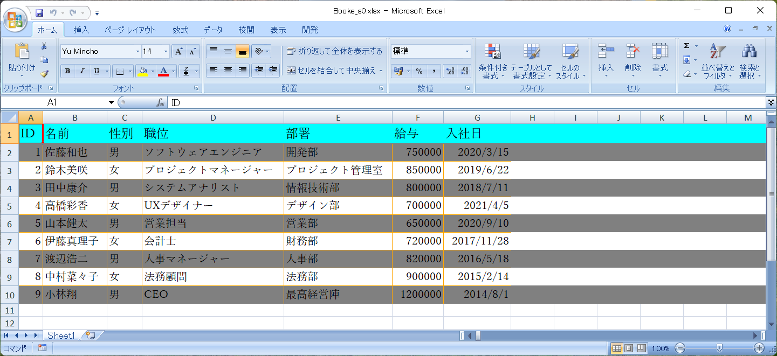Open Excel help question mark

pos(727,29)
